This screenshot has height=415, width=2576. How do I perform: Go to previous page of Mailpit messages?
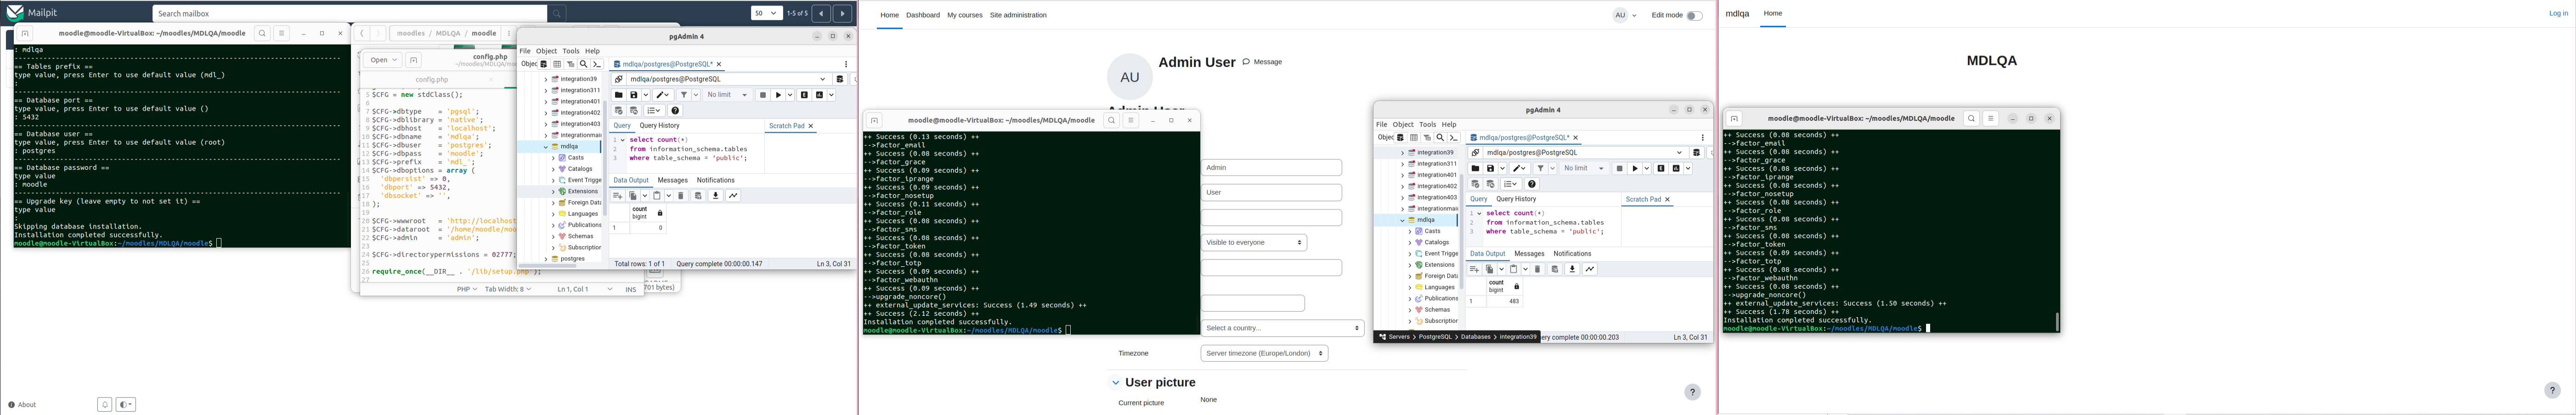821,13
